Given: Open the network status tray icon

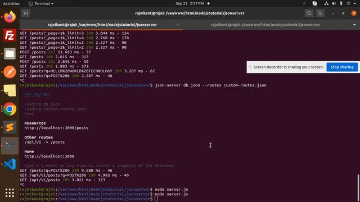Looking at the screenshot, I should 326,3.
